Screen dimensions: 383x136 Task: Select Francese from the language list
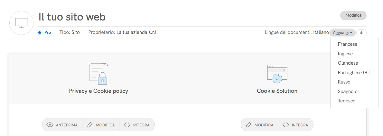click(348, 44)
